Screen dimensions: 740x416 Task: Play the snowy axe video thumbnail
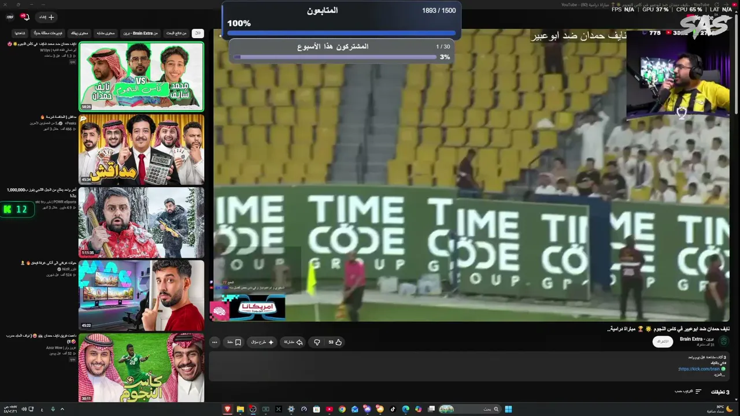(x=141, y=222)
